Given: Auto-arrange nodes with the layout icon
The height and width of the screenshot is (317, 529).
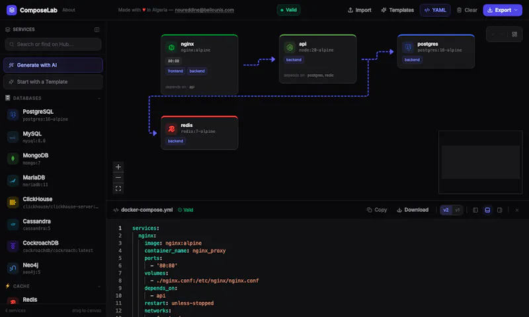Looking at the screenshot, I should 514,34.
